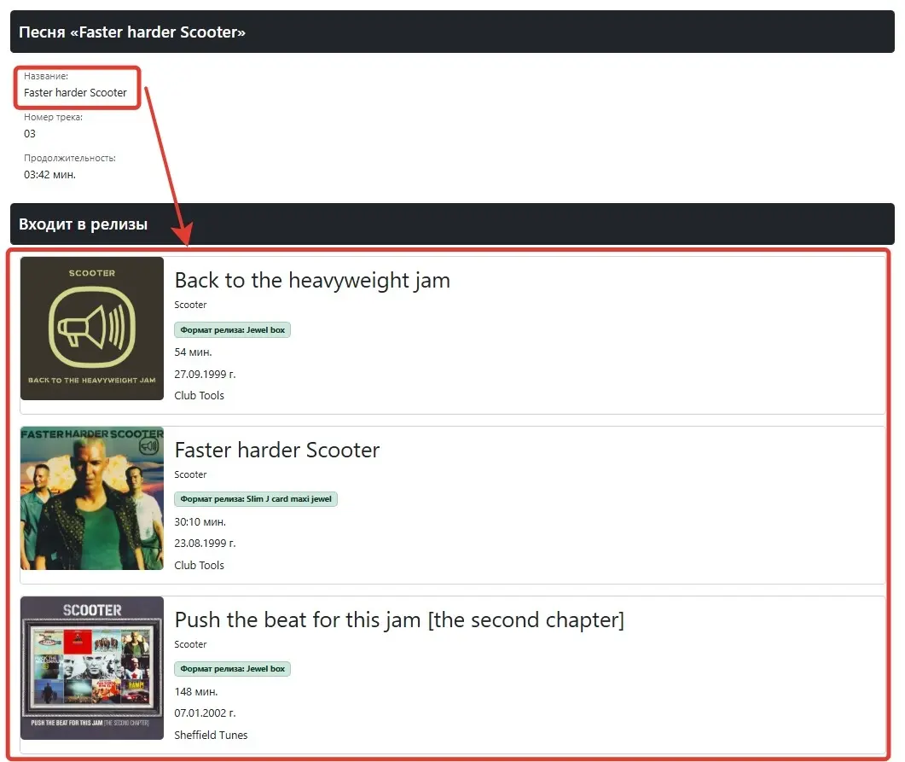905x762 pixels.
Task: Click the Club Tools label dated 27.09.1999
Action: pyautogui.click(x=199, y=395)
